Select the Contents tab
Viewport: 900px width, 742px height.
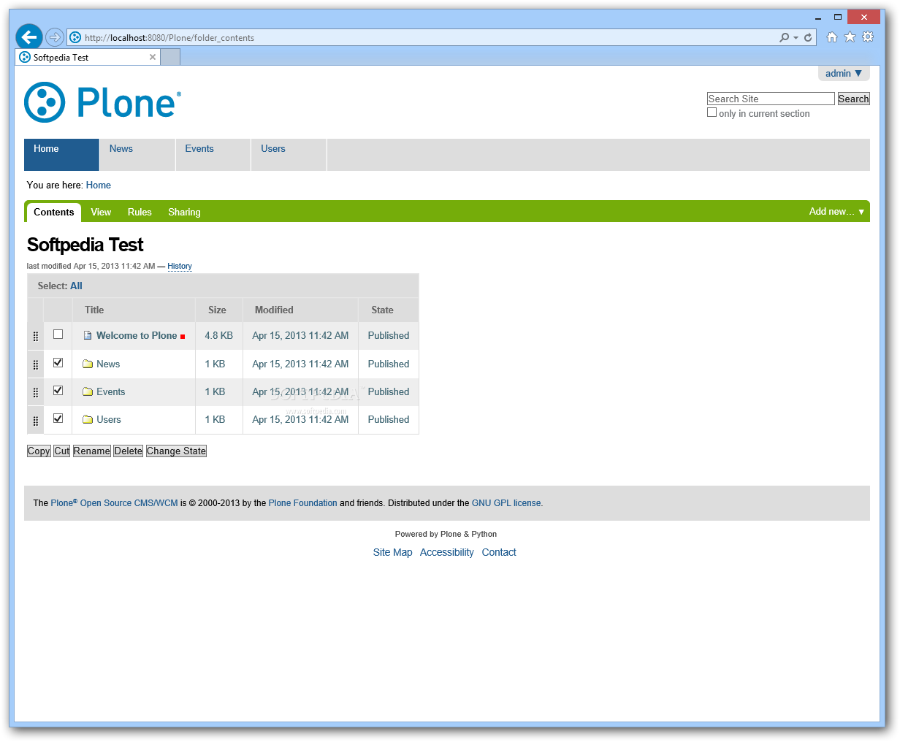pos(54,212)
